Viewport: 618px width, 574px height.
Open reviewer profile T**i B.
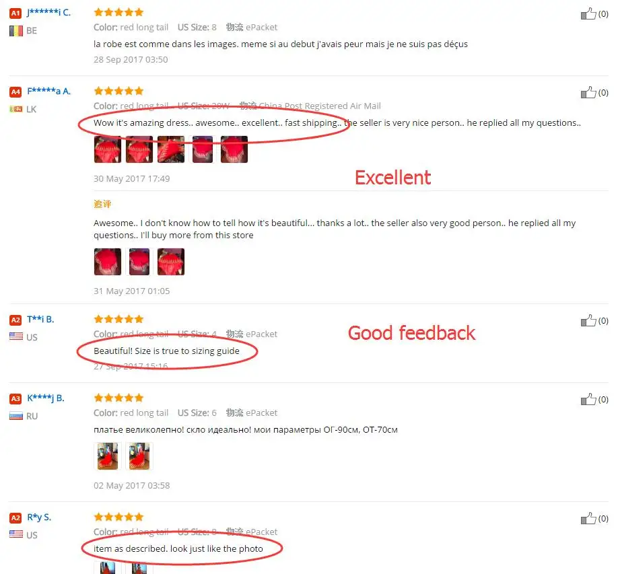(x=40, y=320)
